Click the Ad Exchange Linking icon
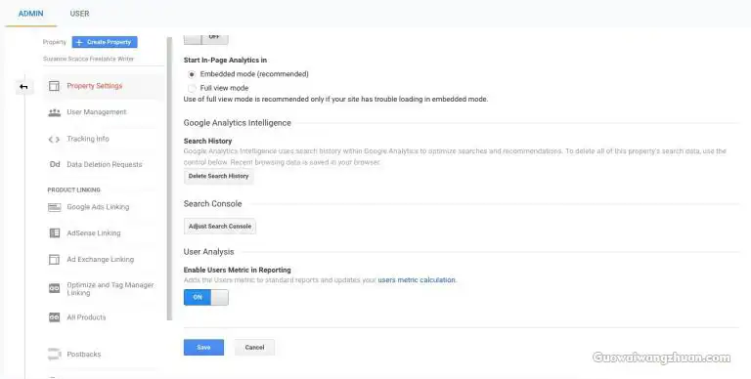751x379 pixels. click(x=54, y=260)
